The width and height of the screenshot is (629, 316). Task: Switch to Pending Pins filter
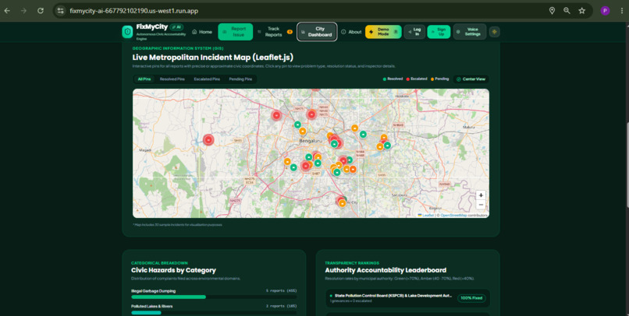point(240,79)
